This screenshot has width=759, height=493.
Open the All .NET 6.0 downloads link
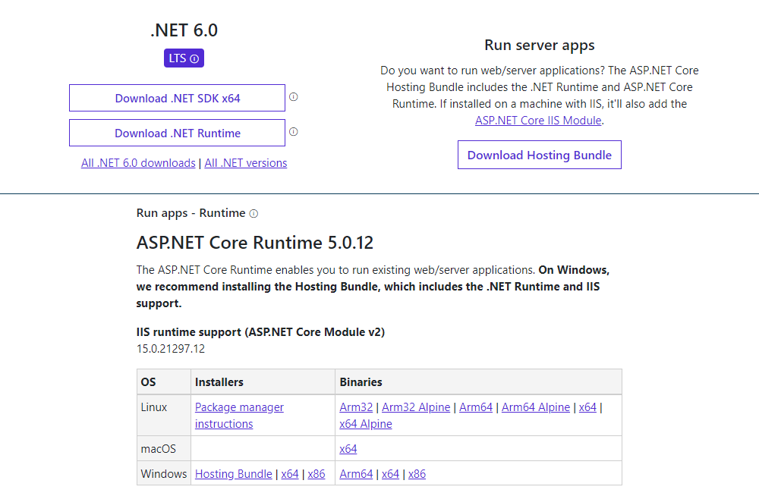[138, 162]
